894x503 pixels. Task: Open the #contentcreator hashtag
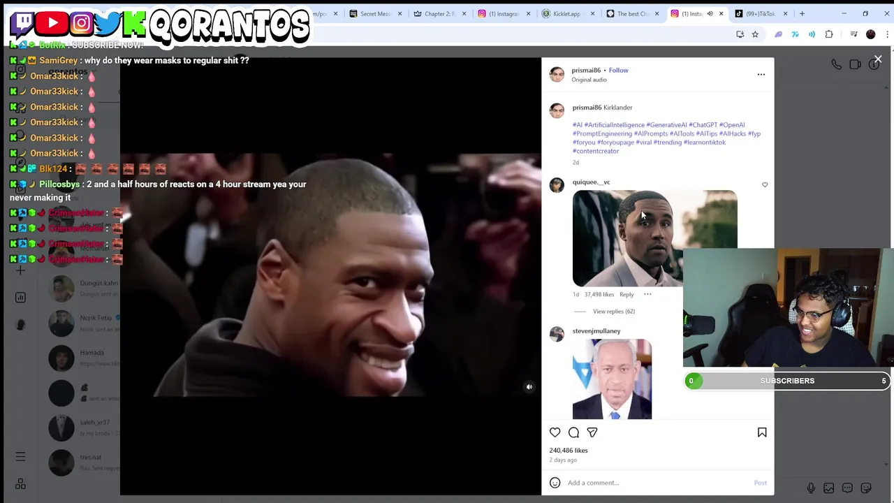click(x=596, y=151)
